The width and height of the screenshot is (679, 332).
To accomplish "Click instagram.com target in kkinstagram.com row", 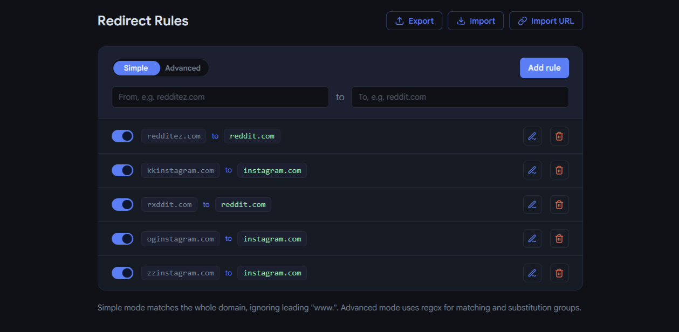I will (x=272, y=170).
